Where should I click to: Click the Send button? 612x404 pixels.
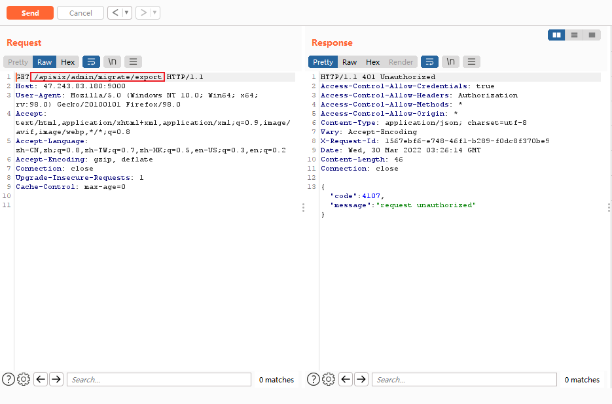pos(29,12)
